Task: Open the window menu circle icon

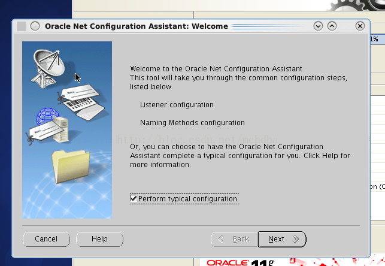Action: point(35,26)
